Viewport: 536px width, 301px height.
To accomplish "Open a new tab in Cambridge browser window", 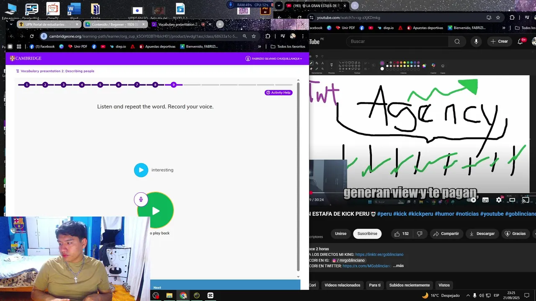I will click(220, 24).
